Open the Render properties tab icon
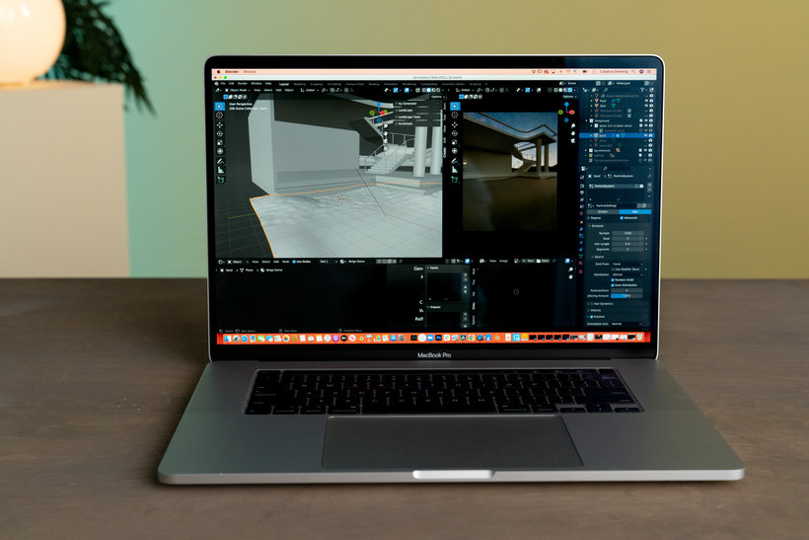 pos(582,186)
